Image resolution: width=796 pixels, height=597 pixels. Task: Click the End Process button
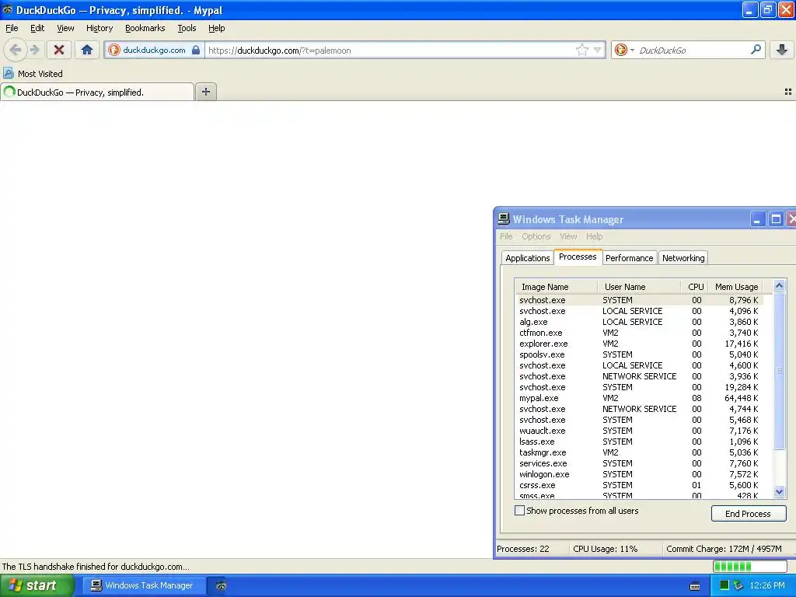click(x=748, y=514)
